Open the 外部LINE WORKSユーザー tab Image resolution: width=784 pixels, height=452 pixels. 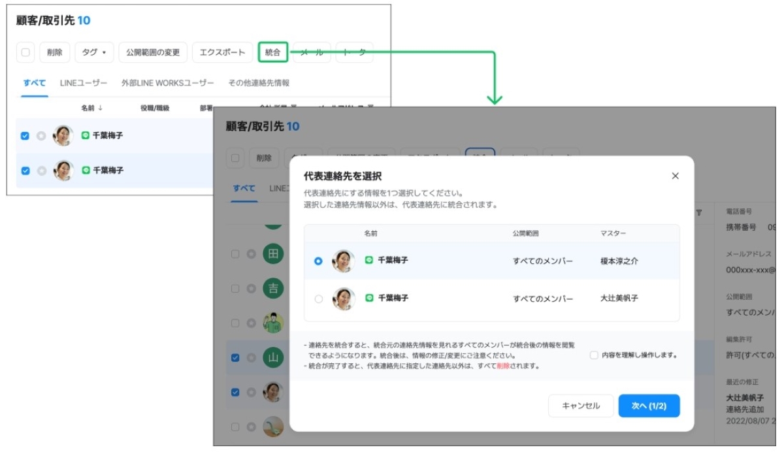pos(168,83)
